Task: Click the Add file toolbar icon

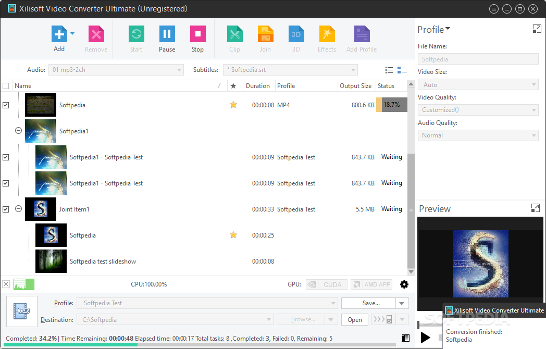Action: [59, 34]
